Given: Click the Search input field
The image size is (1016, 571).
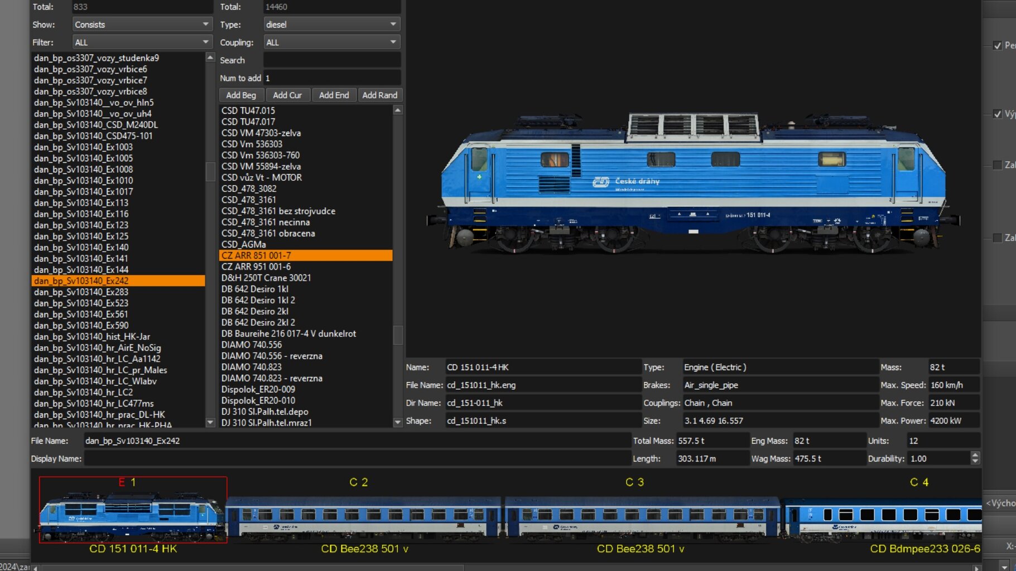Looking at the screenshot, I should (331, 60).
